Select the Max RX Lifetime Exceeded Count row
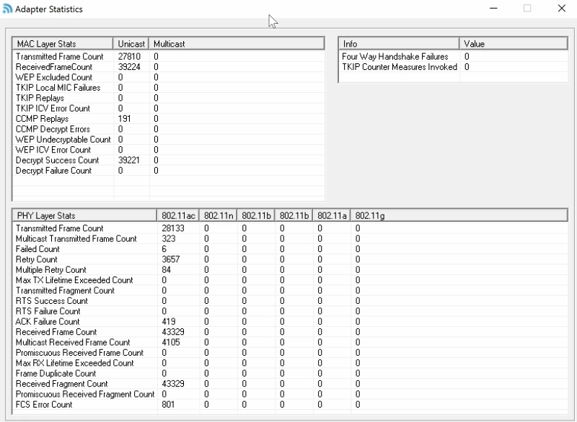The width and height of the screenshot is (577, 422). click(290, 363)
